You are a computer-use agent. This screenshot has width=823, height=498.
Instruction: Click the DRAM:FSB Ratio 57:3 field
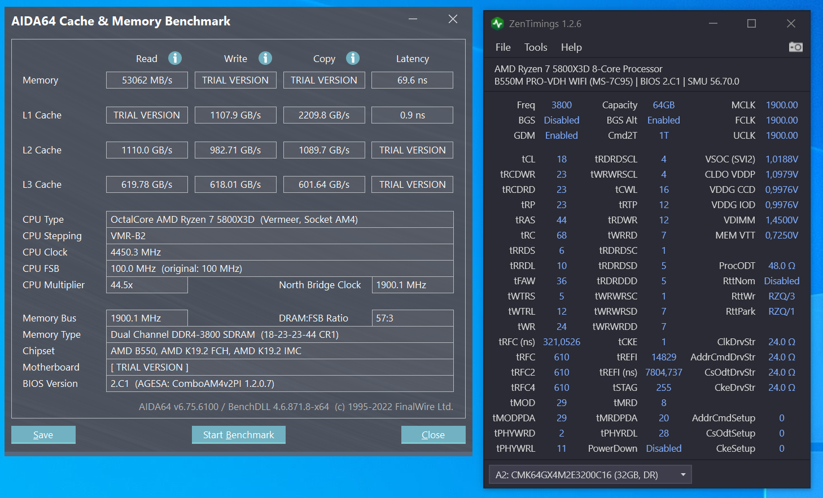pyautogui.click(x=413, y=318)
